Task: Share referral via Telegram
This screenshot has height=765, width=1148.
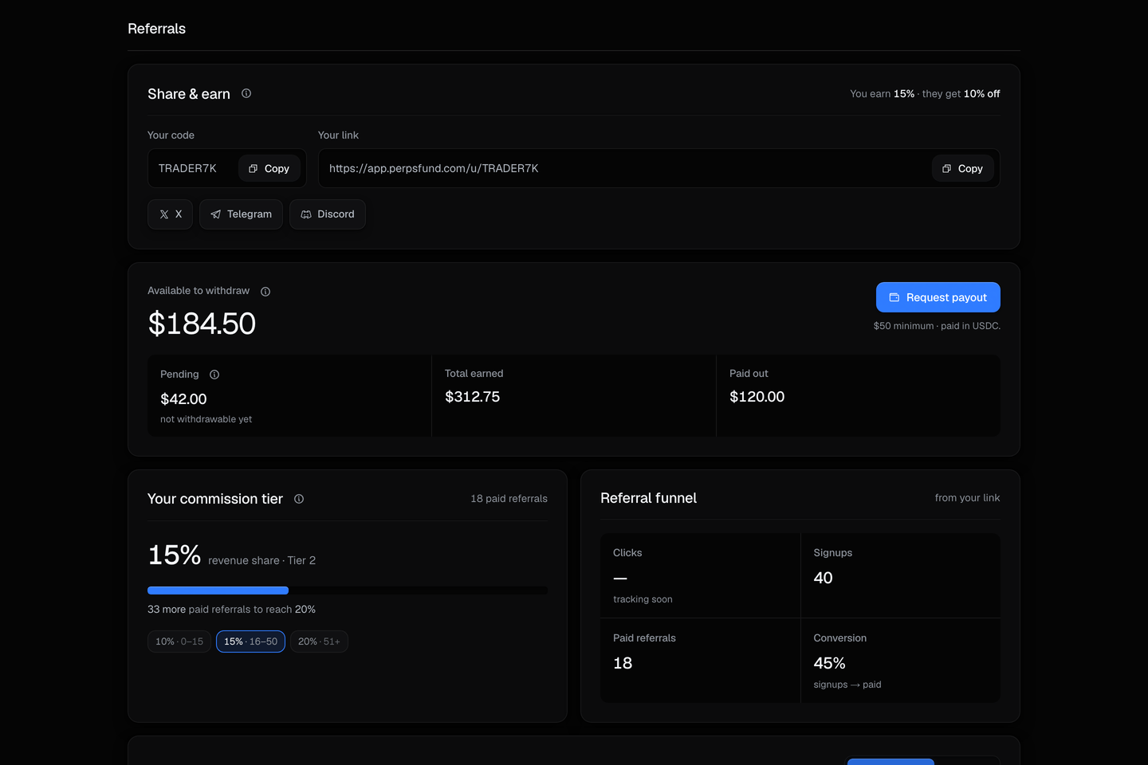Action: pos(241,214)
